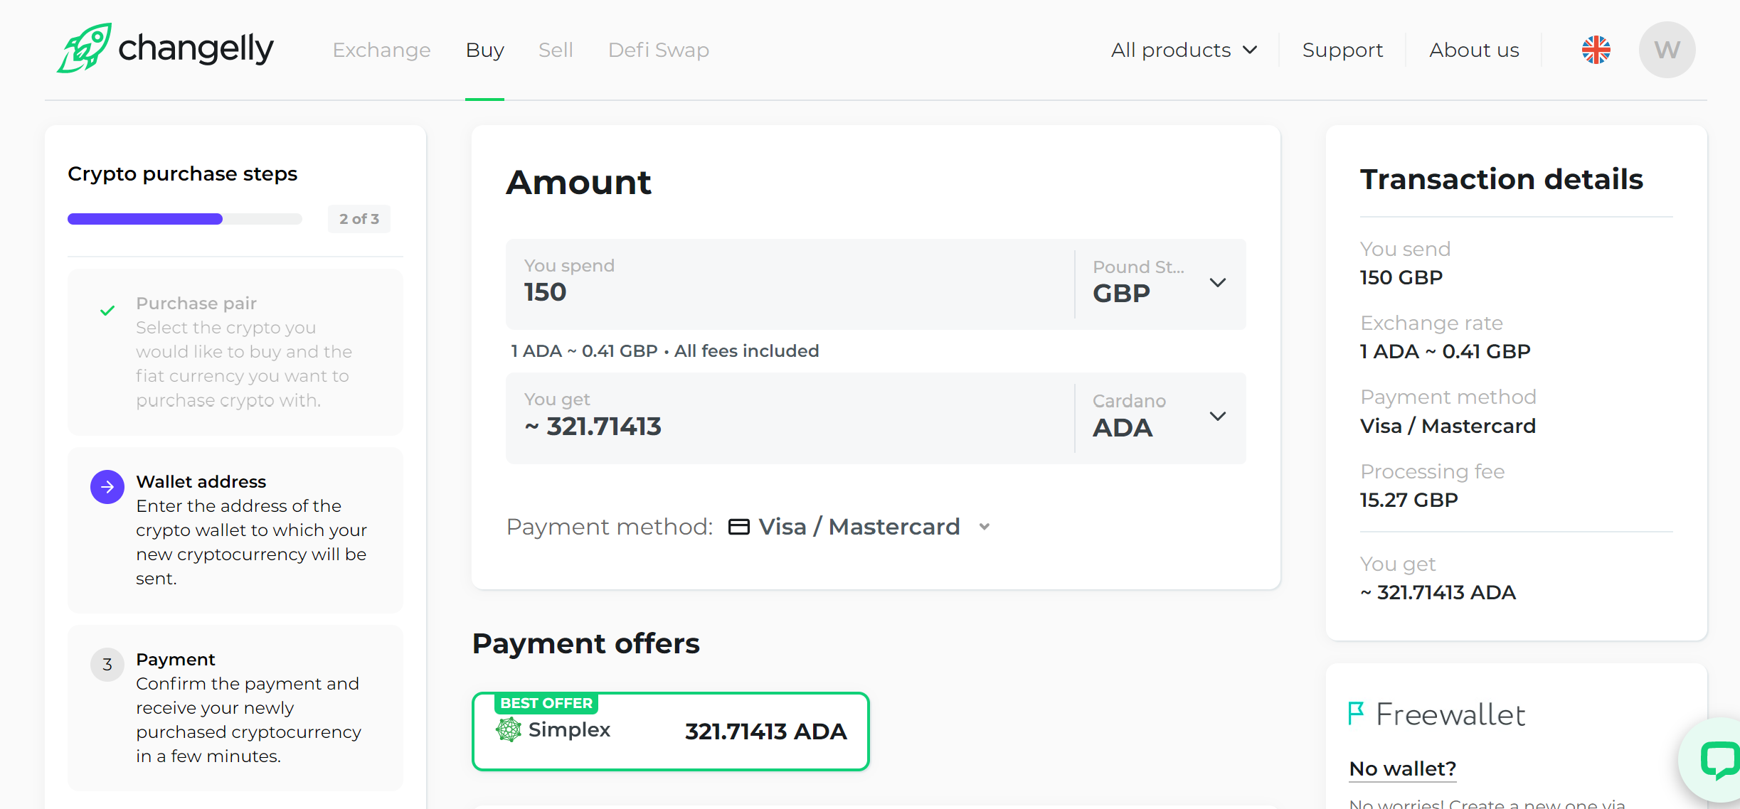Click the Processing fee 15.27 GBP value
The width and height of the screenshot is (1740, 809).
pos(1409,500)
